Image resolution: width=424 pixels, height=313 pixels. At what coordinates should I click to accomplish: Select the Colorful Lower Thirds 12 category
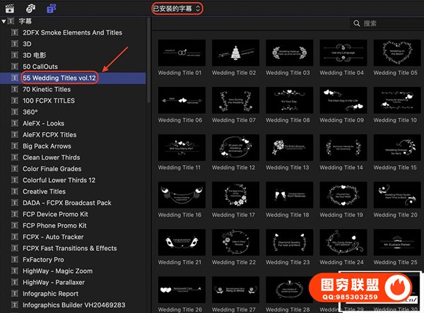tap(59, 180)
